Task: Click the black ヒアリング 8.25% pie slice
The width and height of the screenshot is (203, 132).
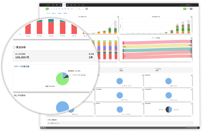Action: (x=66, y=77)
